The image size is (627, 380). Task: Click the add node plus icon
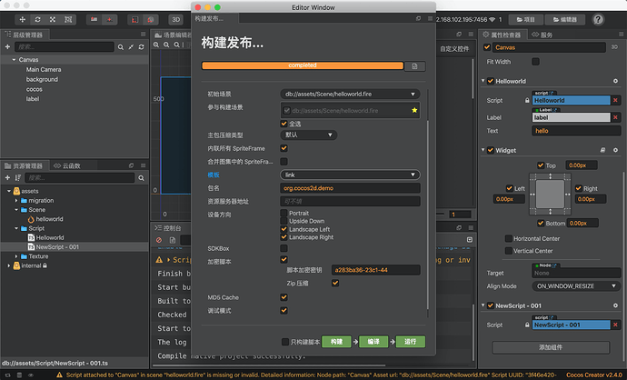[x=8, y=46]
